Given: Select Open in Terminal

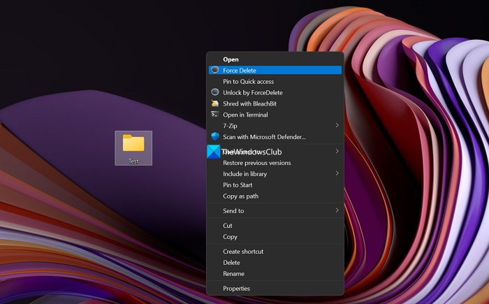Looking at the screenshot, I should (x=275, y=115).
